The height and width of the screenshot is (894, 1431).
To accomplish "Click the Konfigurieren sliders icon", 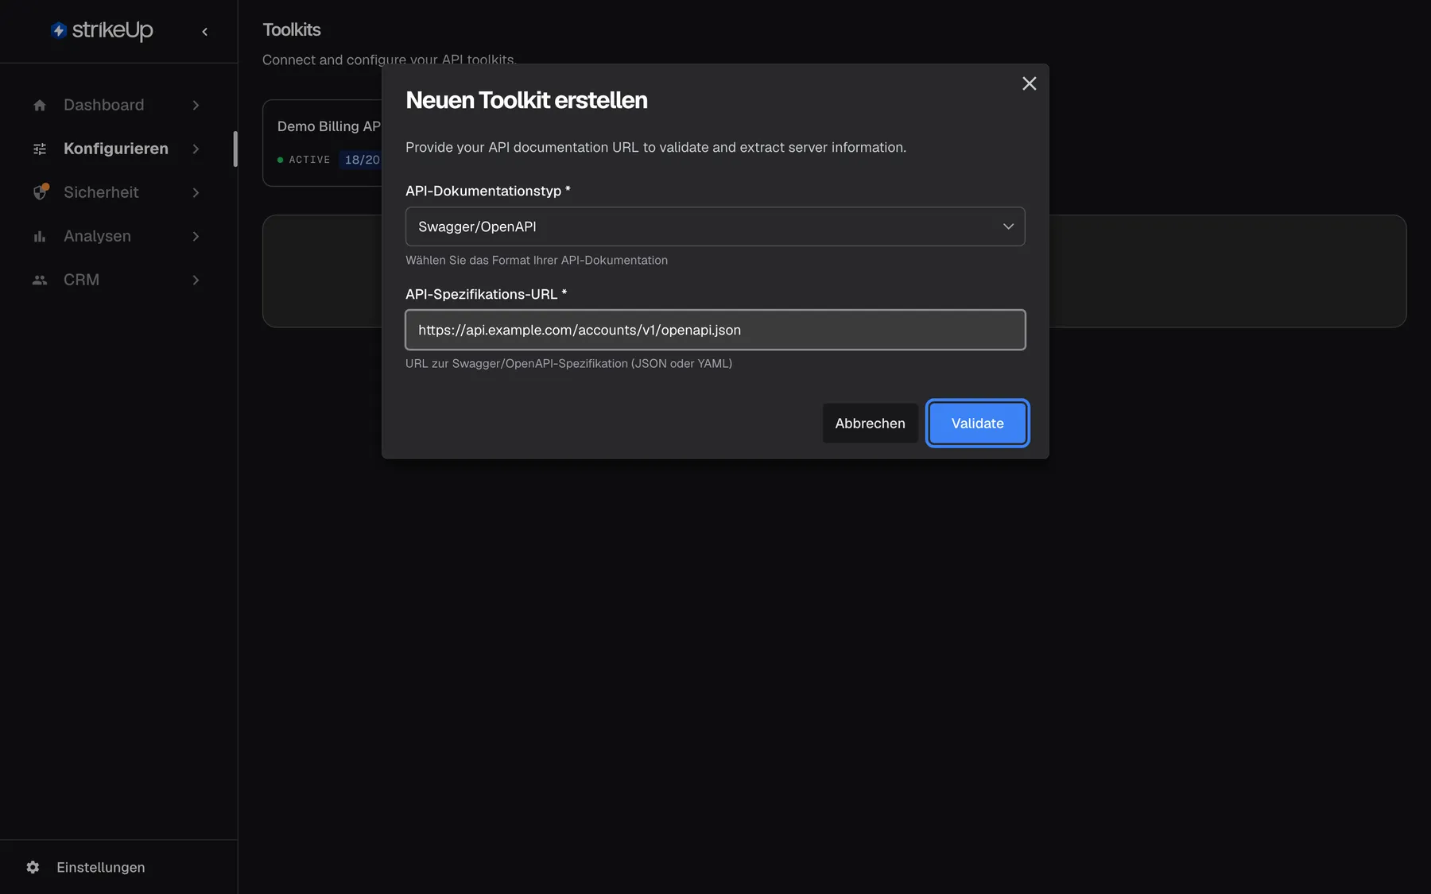I will tap(40, 149).
